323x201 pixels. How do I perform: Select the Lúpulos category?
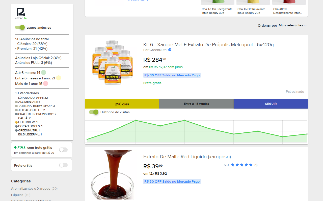pyautogui.click(x=17, y=195)
